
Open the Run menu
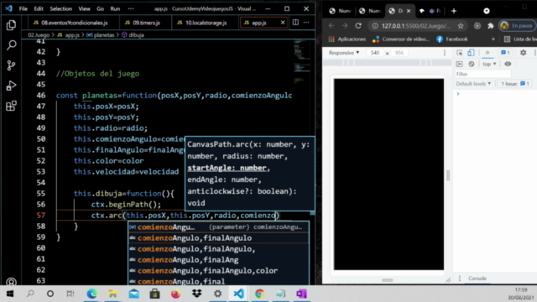[115, 8]
